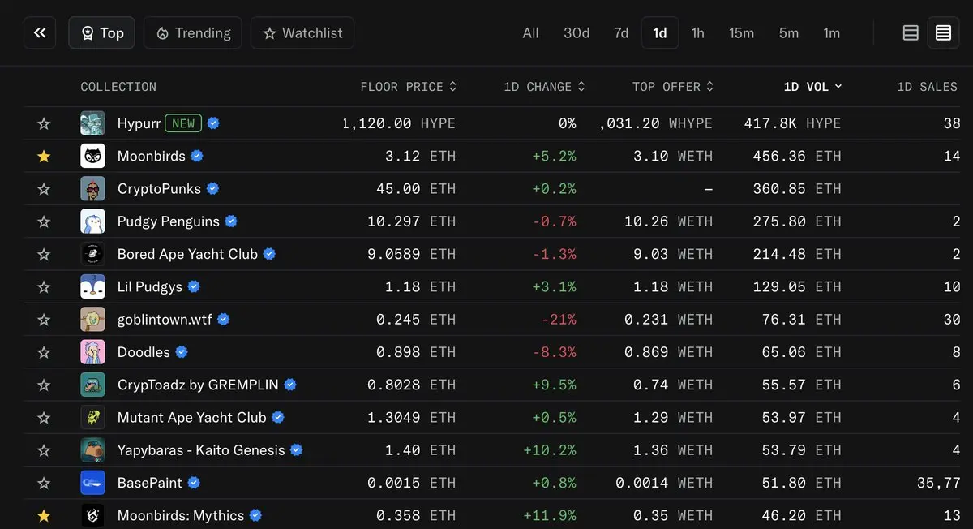Star the Lil Pudgys collection

44,286
